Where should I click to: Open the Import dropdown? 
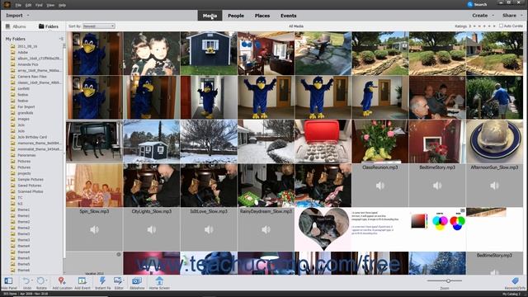pyautogui.click(x=17, y=16)
